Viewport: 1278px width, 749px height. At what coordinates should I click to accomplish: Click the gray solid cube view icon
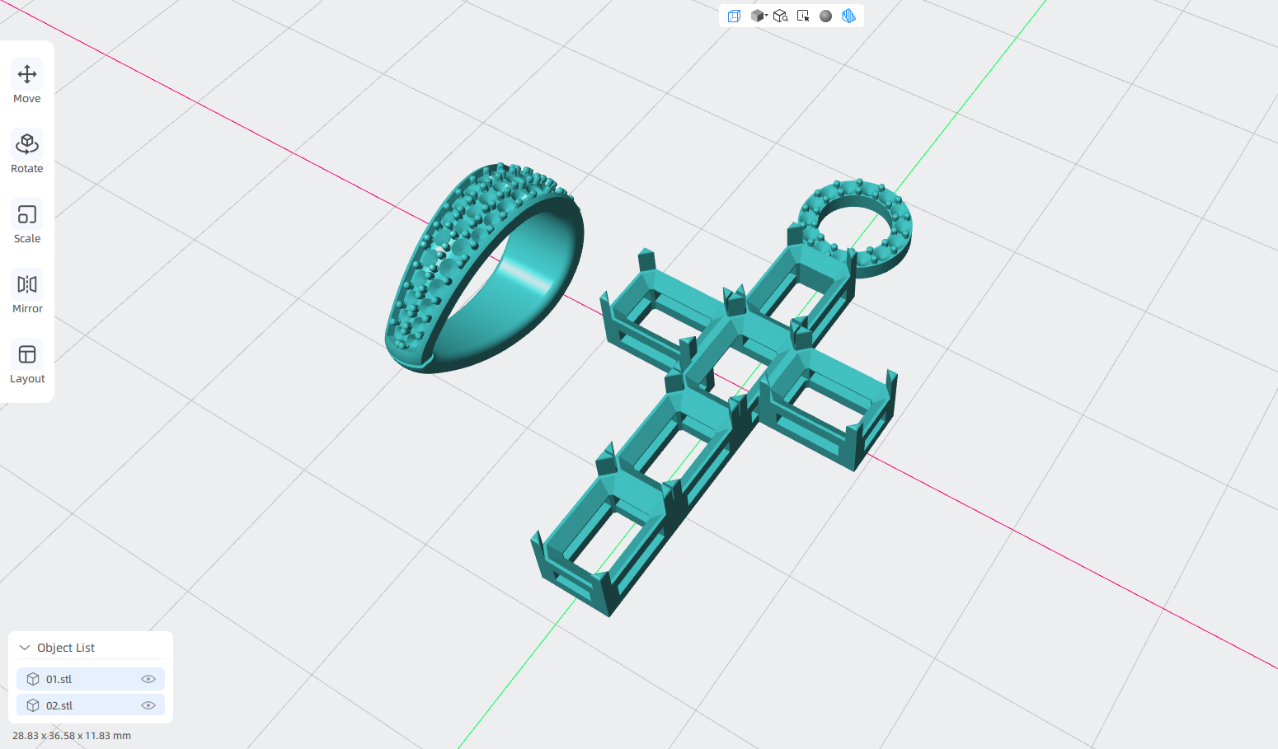[x=756, y=16]
